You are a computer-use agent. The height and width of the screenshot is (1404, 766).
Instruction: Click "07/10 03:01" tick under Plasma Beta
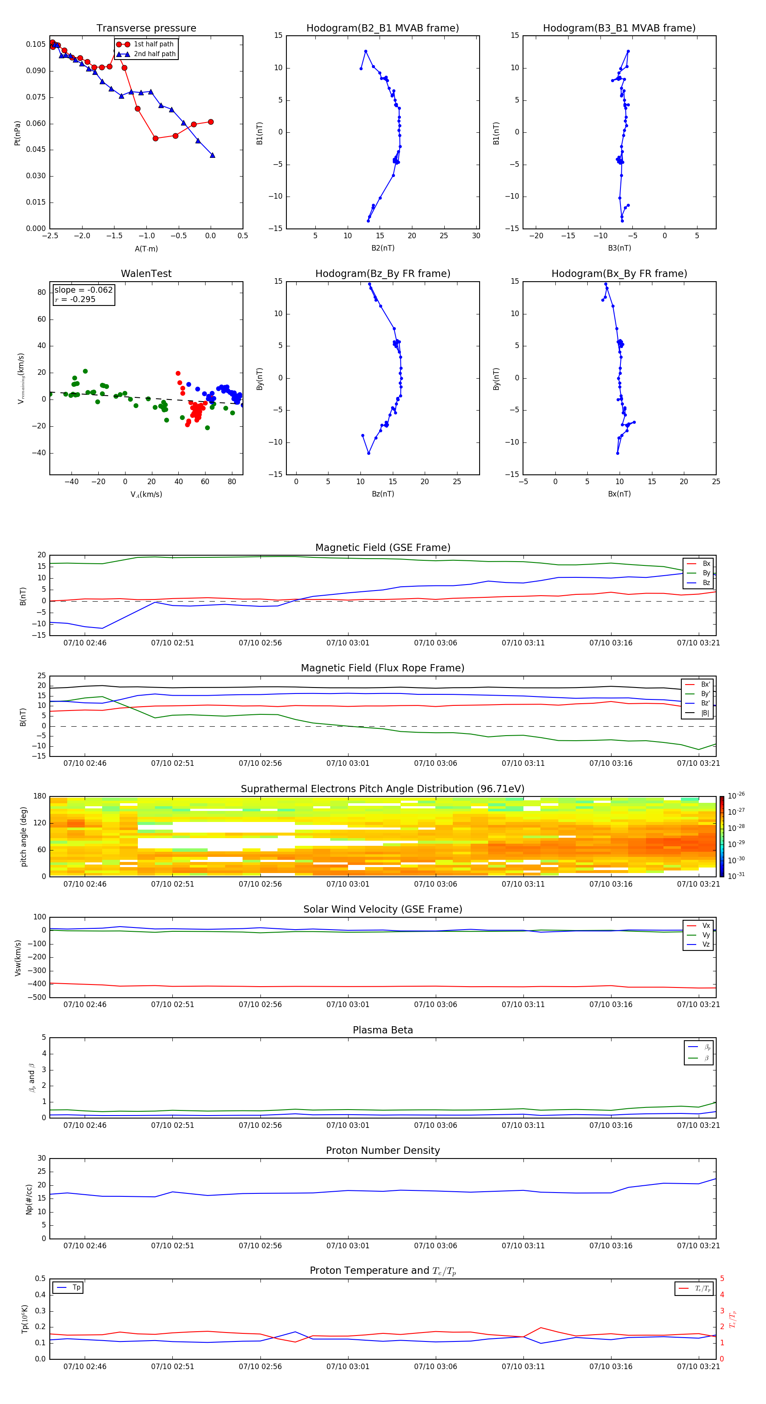point(348,1125)
